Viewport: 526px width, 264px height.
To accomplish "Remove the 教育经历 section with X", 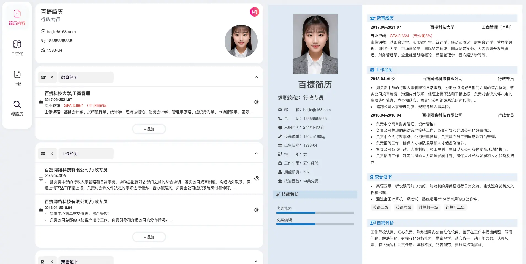I will 52,77.
